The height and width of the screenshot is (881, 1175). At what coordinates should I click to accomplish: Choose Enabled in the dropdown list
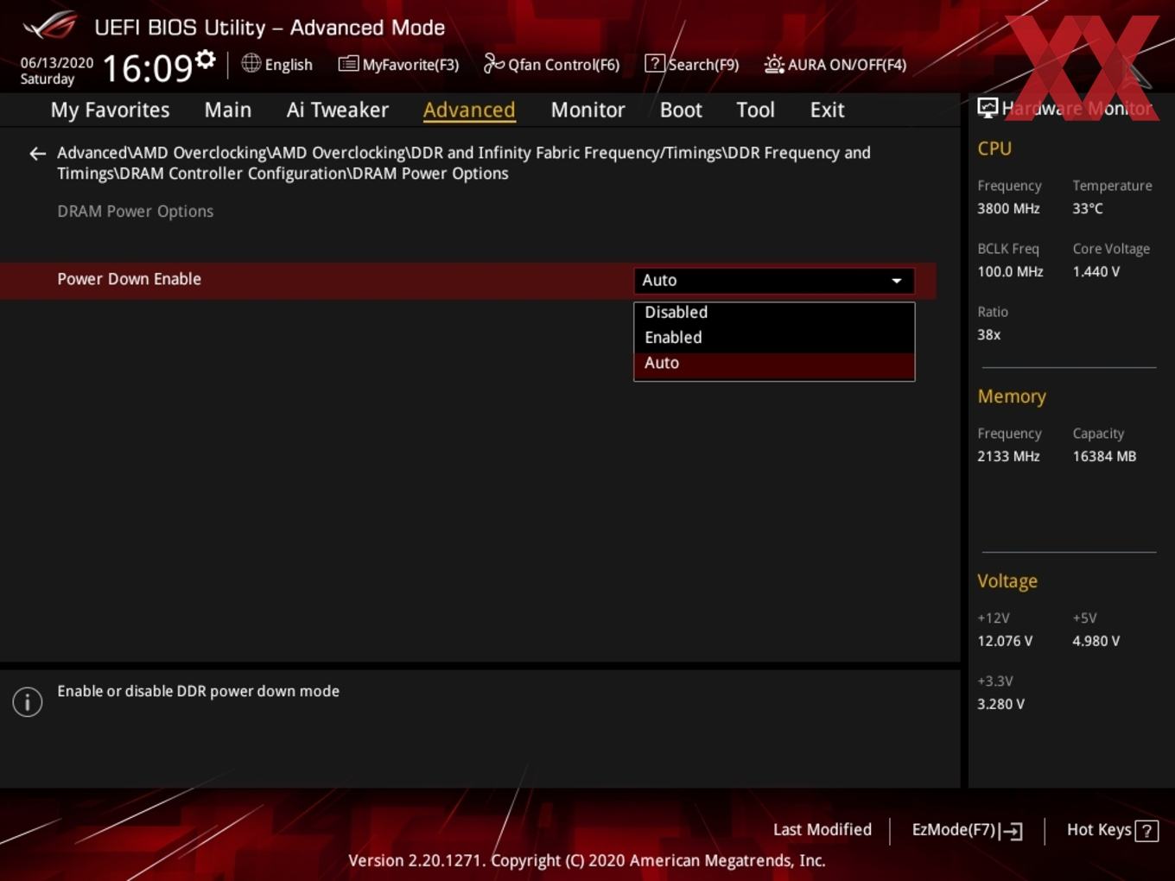click(774, 338)
